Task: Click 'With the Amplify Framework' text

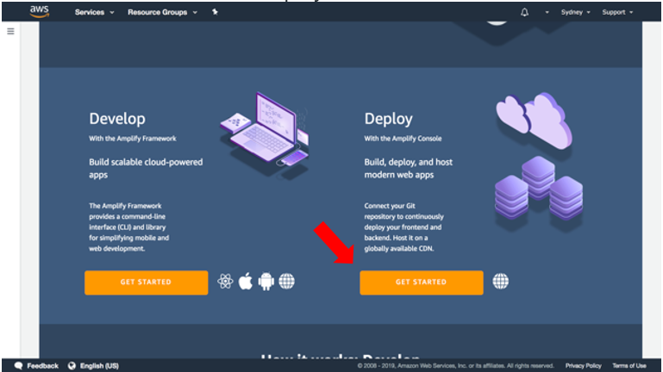Action: pos(133,139)
